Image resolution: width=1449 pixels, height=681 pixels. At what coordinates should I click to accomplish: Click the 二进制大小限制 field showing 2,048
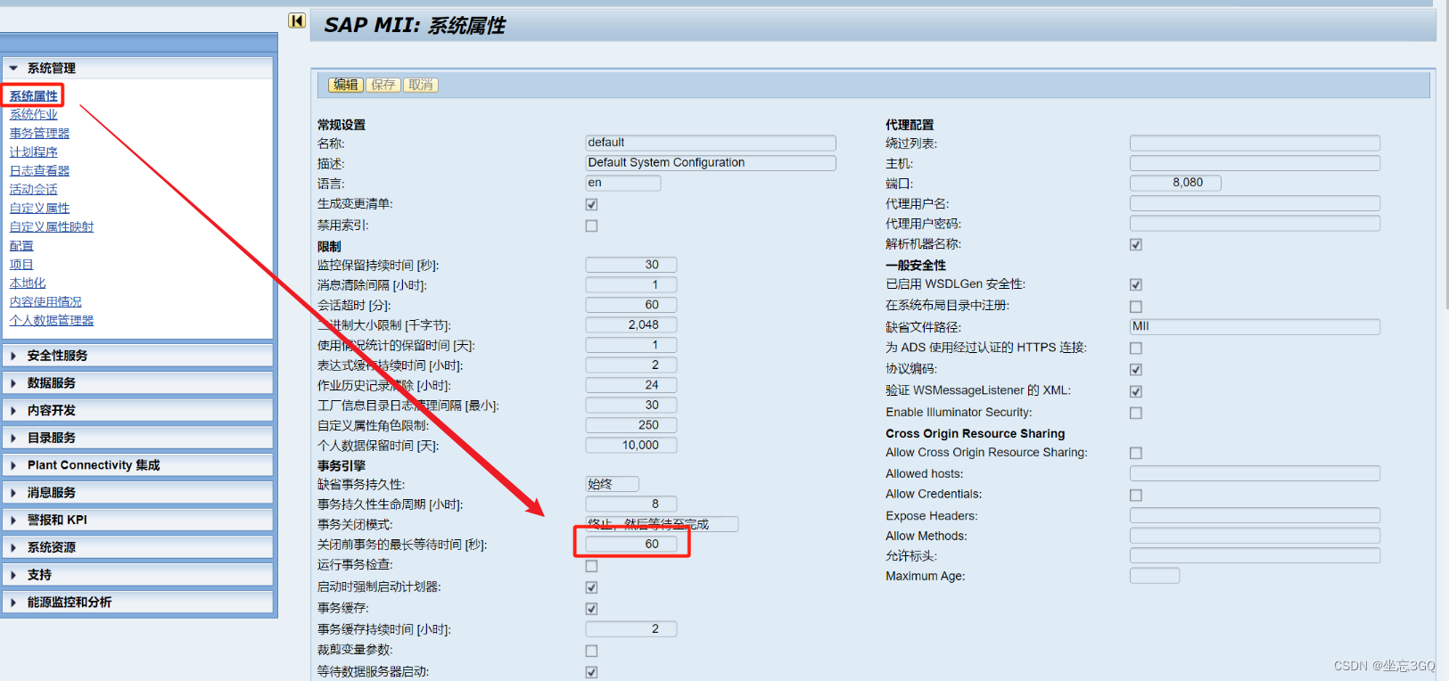[631, 325]
